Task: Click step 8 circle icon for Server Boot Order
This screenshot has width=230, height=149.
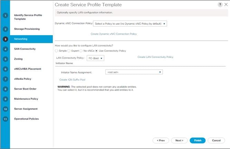Action: pyautogui.click(x=6, y=89)
